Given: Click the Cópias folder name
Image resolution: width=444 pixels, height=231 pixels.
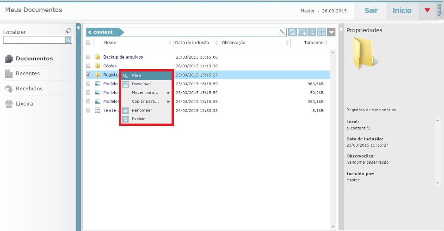Looking at the screenshot, I should (x=110, y=66).
